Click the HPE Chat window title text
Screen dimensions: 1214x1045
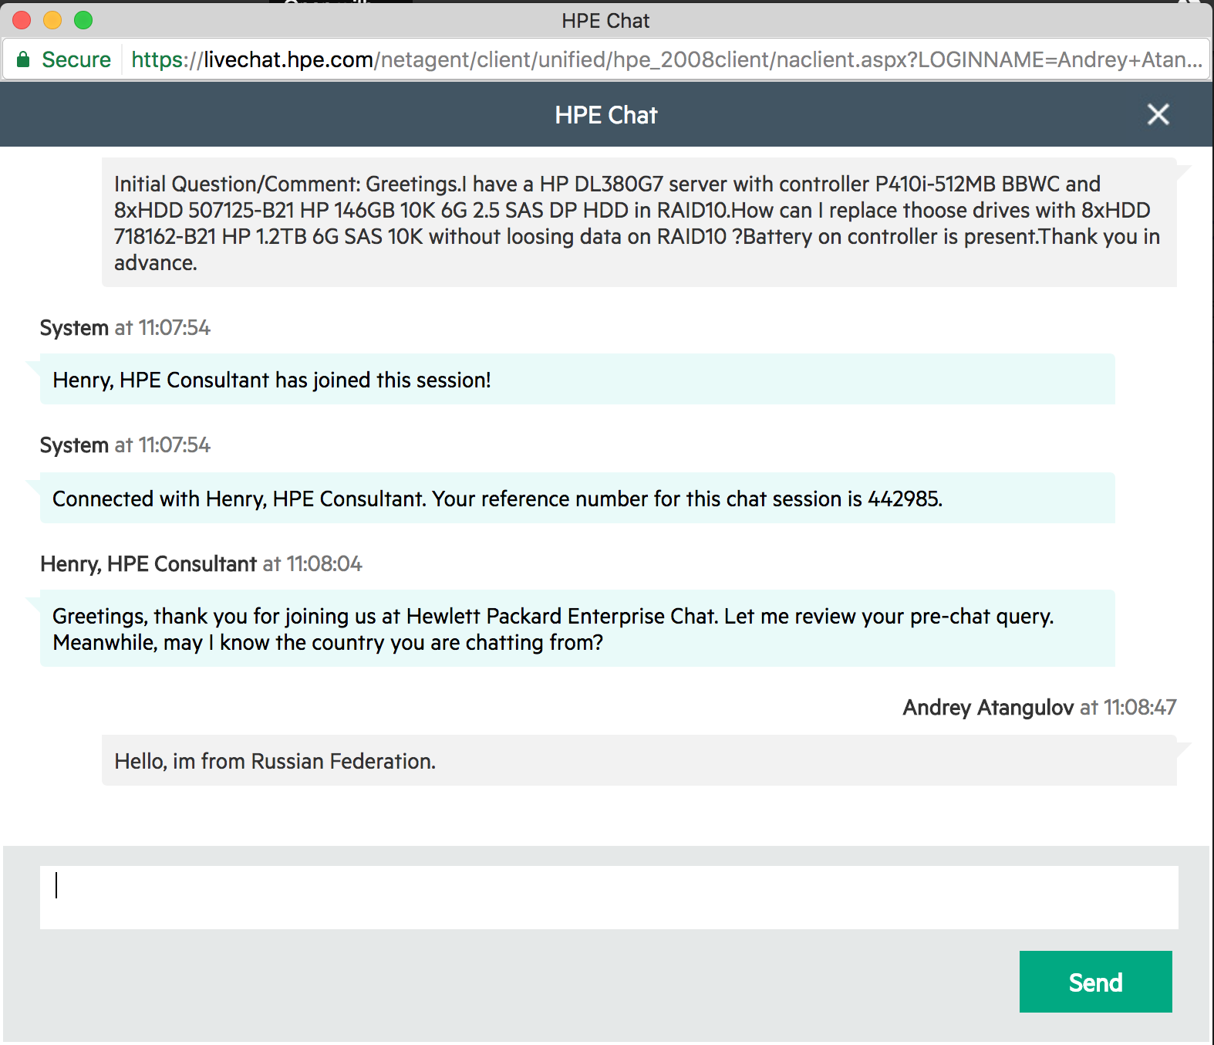coord(605,21)
